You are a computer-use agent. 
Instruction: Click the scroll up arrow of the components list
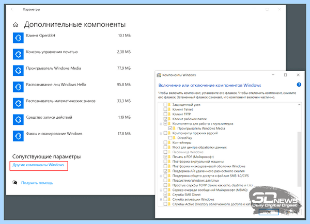click(299, 105)
